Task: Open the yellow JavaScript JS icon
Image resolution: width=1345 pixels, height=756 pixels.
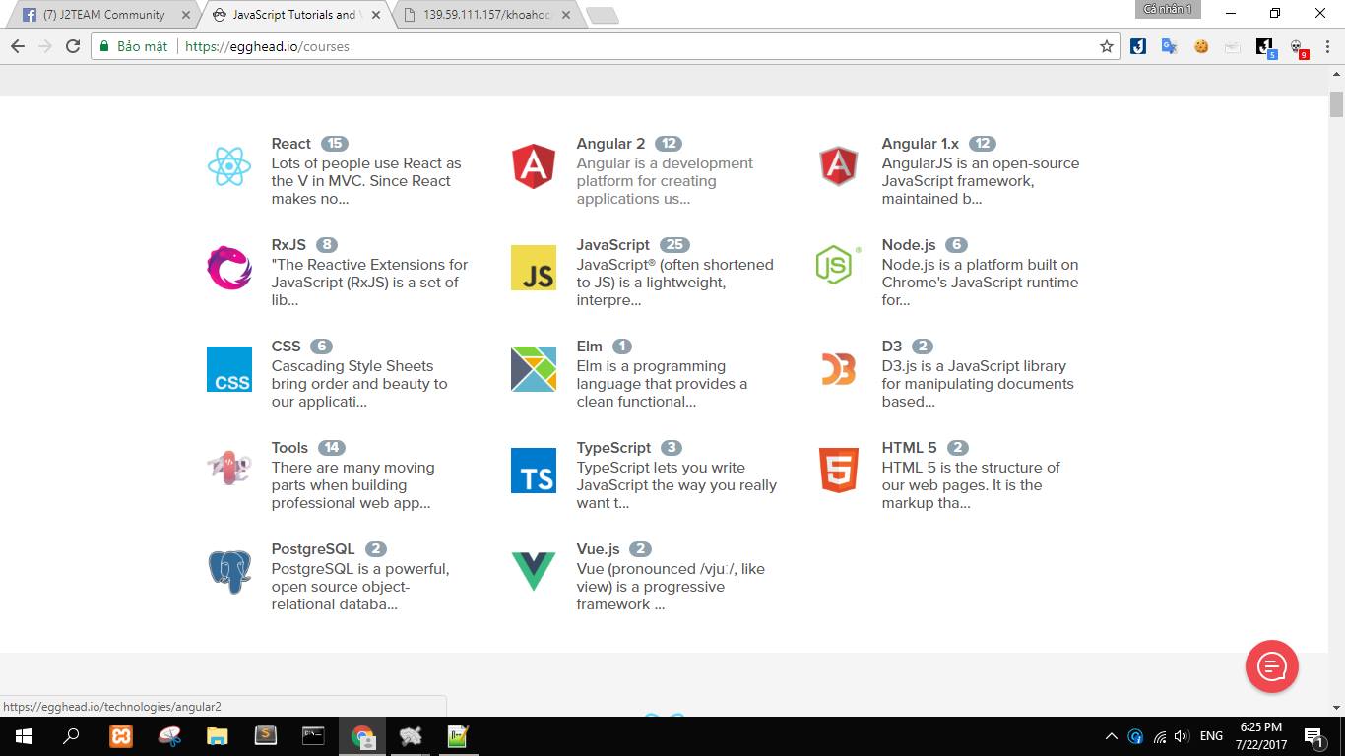Action: tap(534, 268)
